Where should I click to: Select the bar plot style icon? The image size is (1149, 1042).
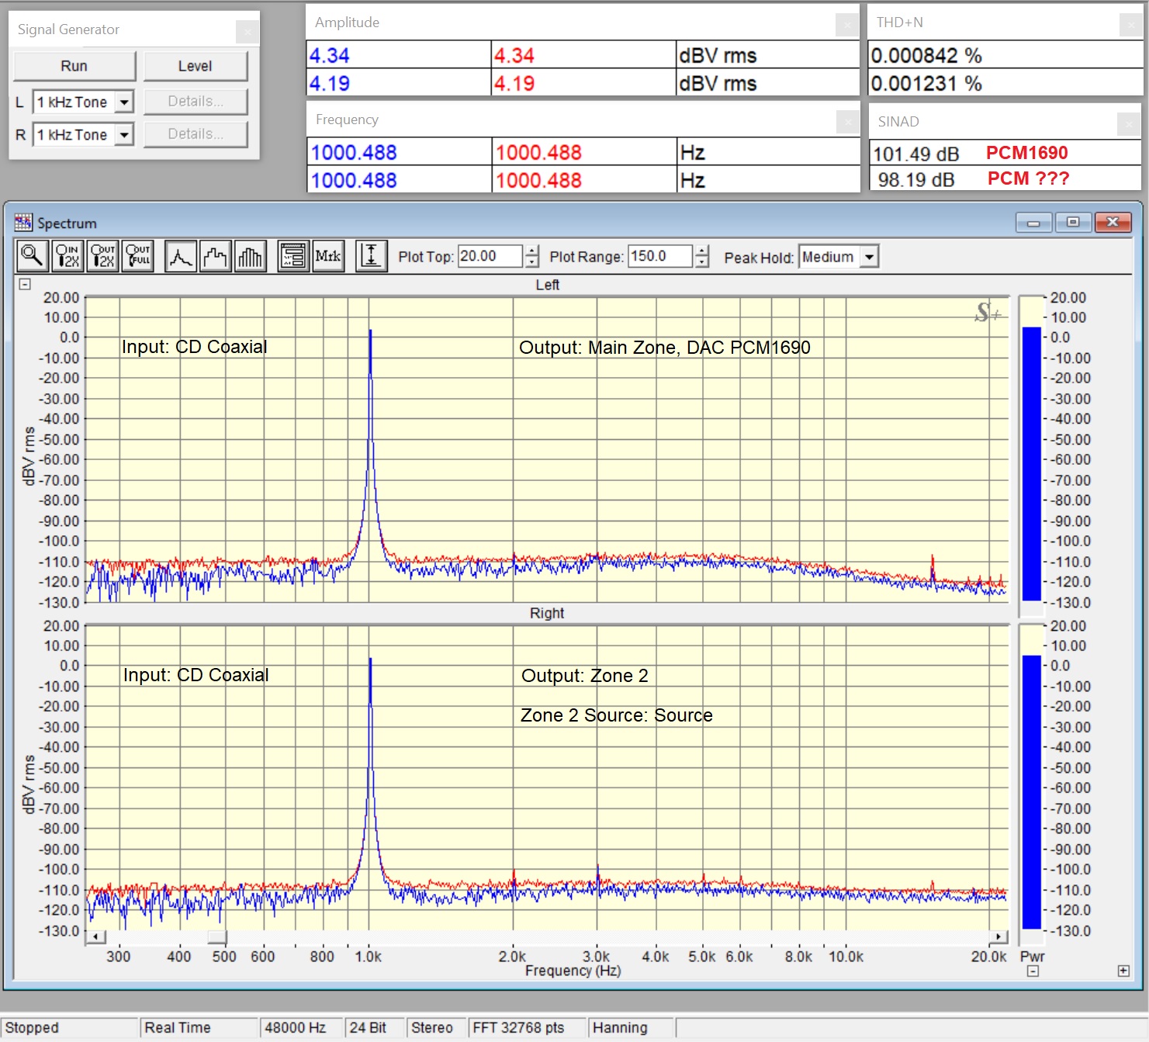point(251,255)
